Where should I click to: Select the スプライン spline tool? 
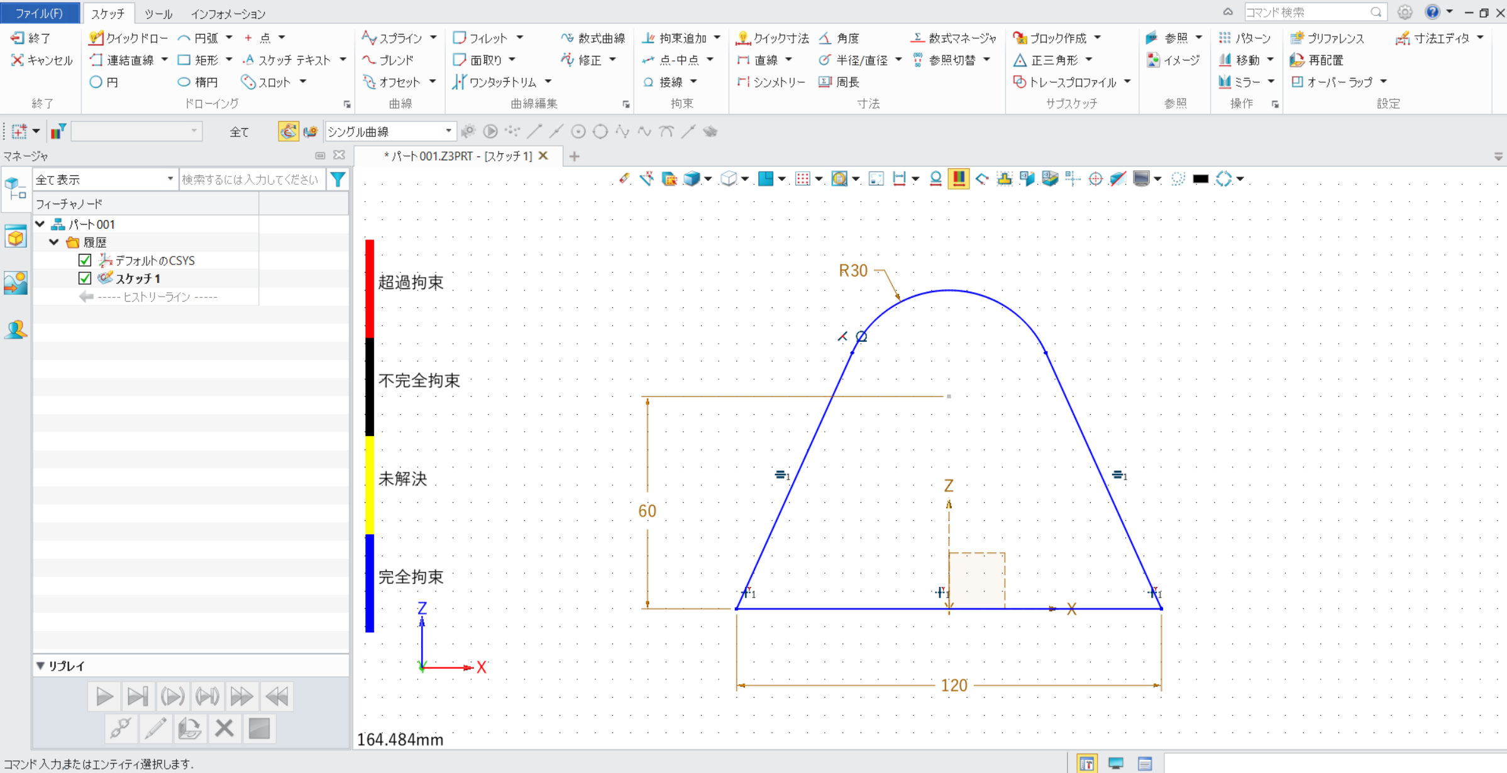pos(392,38)
